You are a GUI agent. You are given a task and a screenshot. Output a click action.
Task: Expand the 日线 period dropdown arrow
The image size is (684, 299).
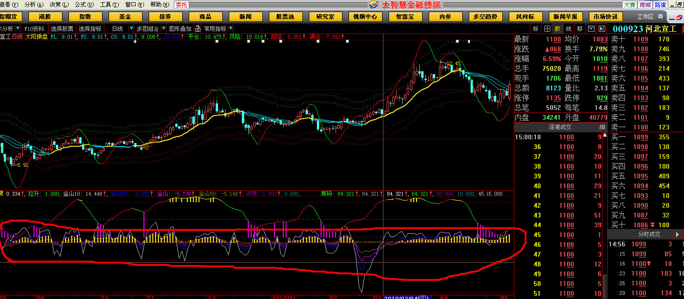(x=131, y=28)
